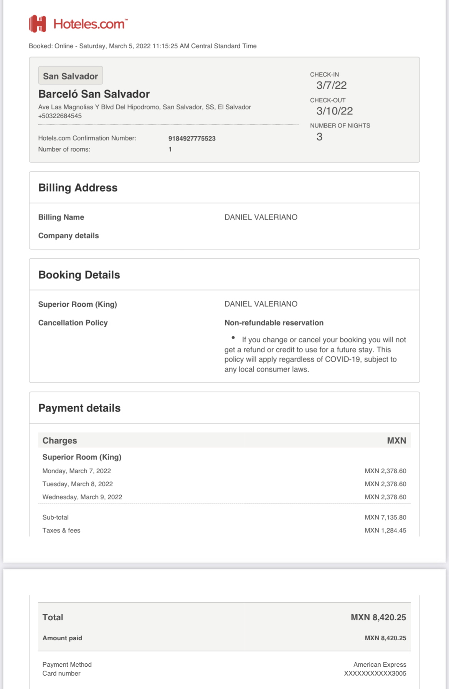Click the total amount MXN 8,420.25

click(x=378, y=617)
